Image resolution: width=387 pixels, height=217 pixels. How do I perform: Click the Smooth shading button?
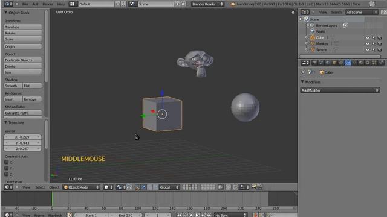(13, 86)
